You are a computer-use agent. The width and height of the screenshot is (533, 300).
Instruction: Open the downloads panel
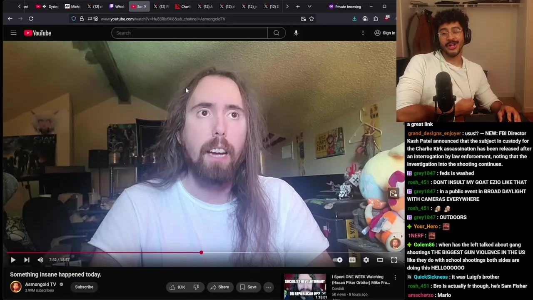[x=354, y=19]
